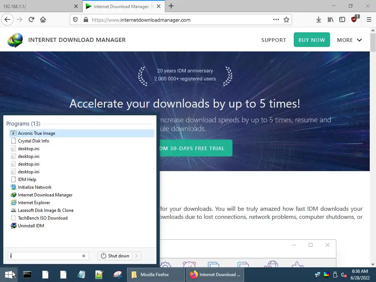Click the Windows Start button

9,275
